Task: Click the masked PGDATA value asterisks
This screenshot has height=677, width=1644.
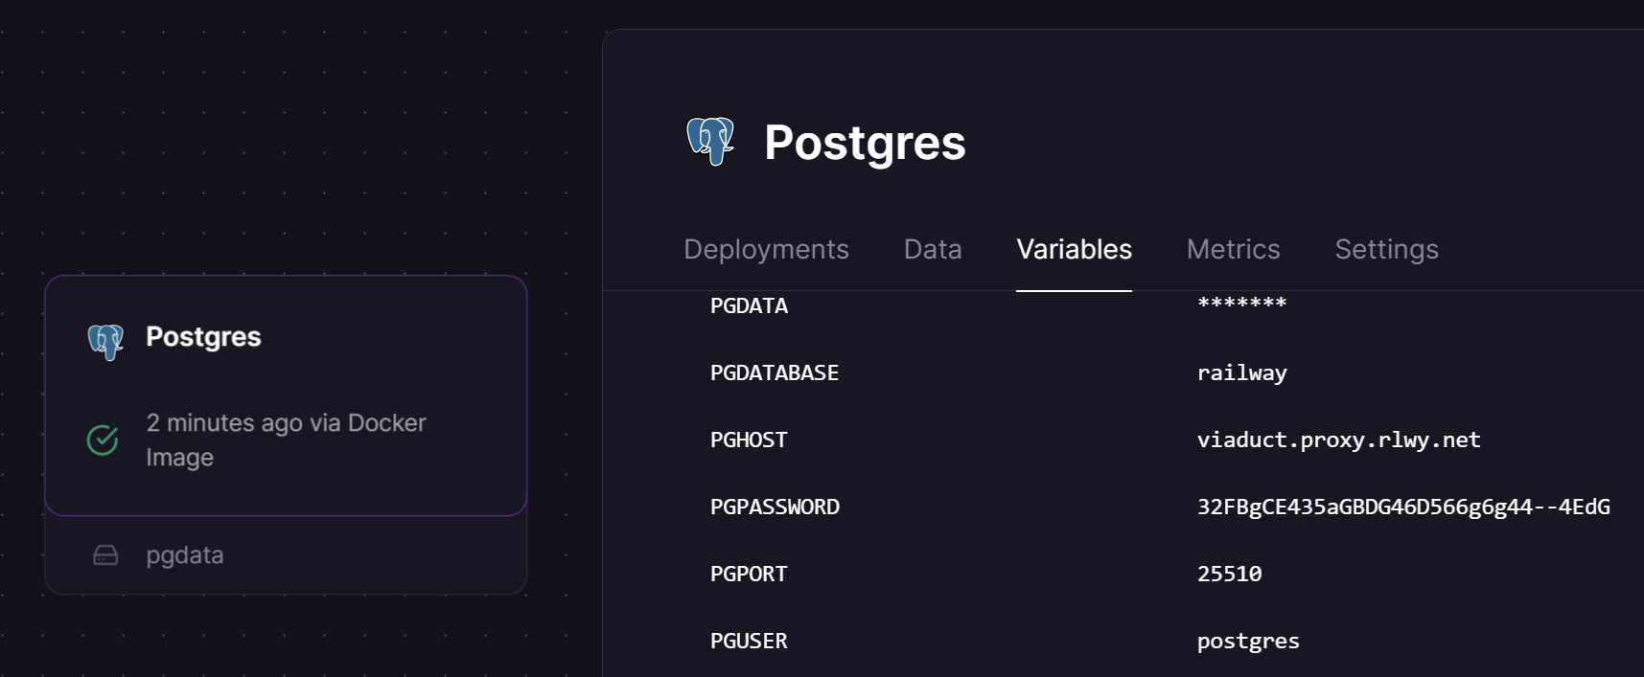Action: pos(1242,304)
